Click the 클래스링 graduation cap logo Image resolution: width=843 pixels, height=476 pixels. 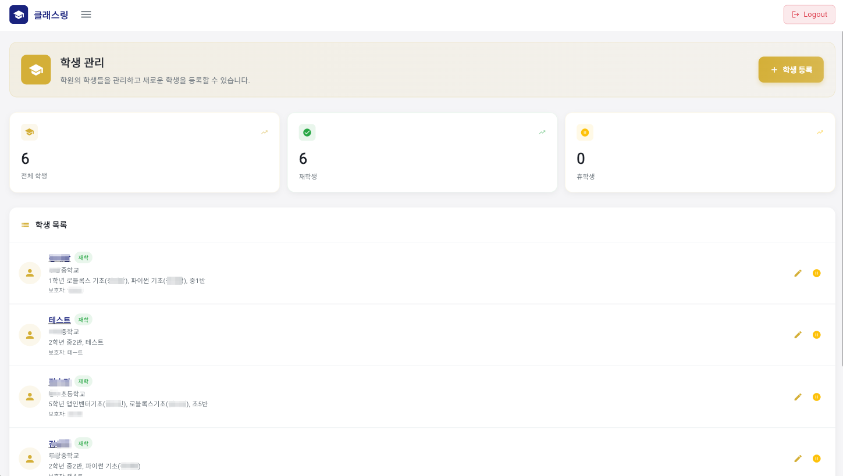point(19,15)
